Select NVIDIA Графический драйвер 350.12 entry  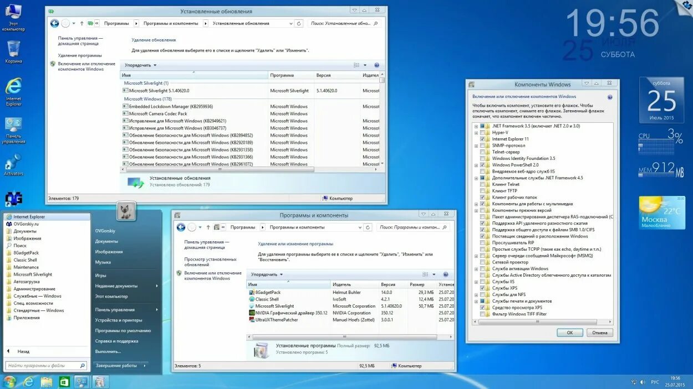288,313
